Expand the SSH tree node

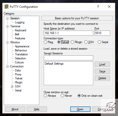coord(12,86)
